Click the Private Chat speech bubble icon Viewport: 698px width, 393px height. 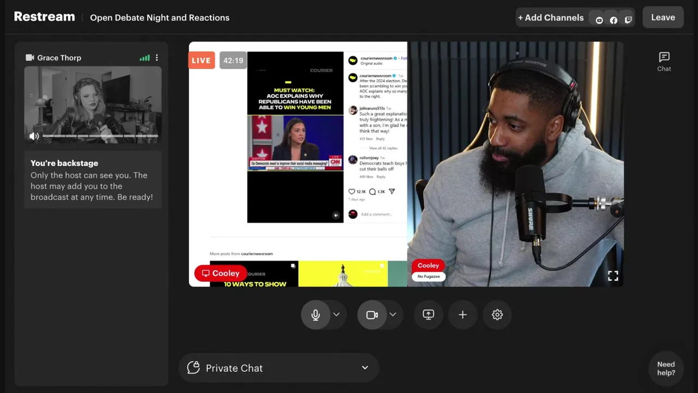[x=193, y=367]
